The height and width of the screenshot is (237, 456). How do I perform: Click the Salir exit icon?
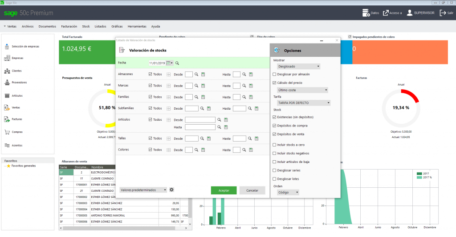443,13
